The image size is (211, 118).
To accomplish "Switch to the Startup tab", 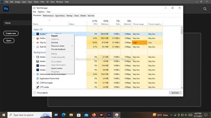I will tap(70, 16).
